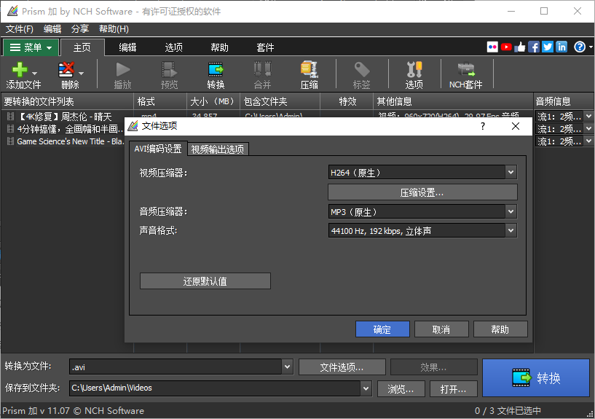Open the save folder path dropdown arrow
Screen dimensions: 595x419
[x=366, y=388]
